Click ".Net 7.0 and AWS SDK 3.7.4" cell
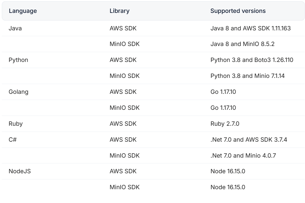 click(248, 140)
